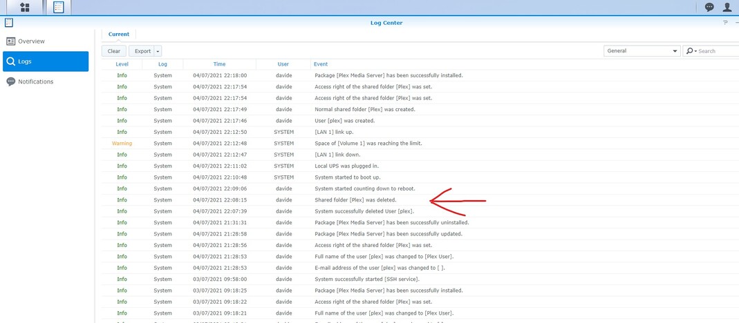Click the Overview sidebar icon
The height and width of the screenshot is (323, 739).
pyautogui.click(x=11, y=41)
